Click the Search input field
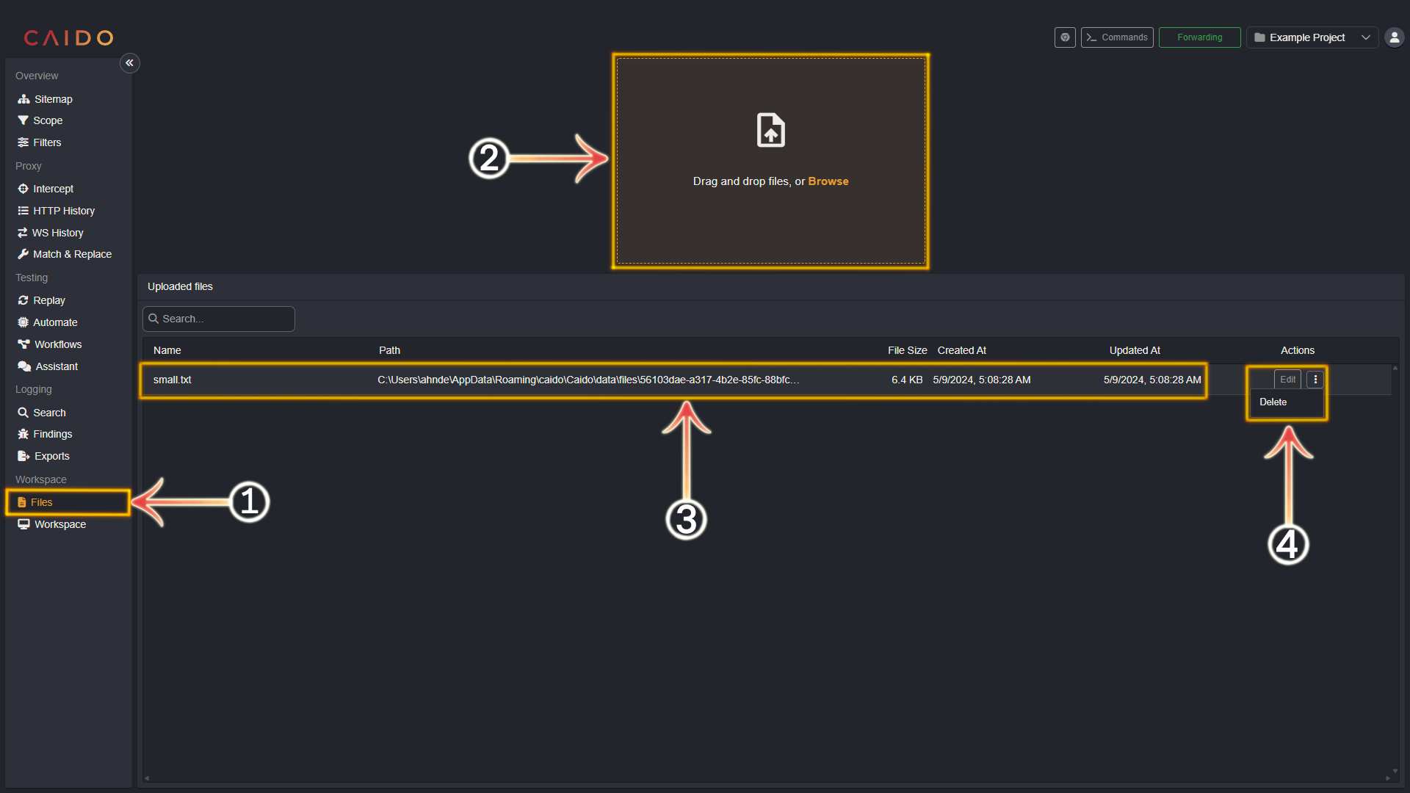The image size is (1410, 793). (218, 319)
